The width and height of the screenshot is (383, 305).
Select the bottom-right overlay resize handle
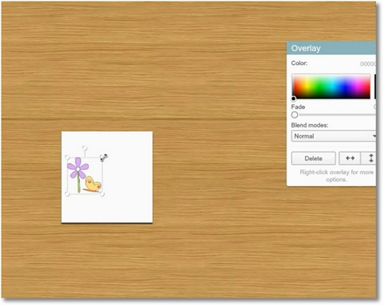[102, 194]
